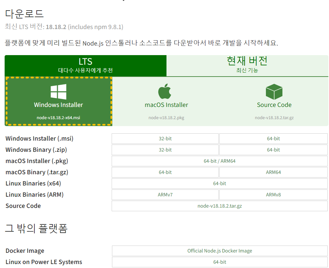The width and height of the screenshot is (329, 268).
Task: Click the 'Linux Binaries (x64)' row label
Action: click(33, 184)
